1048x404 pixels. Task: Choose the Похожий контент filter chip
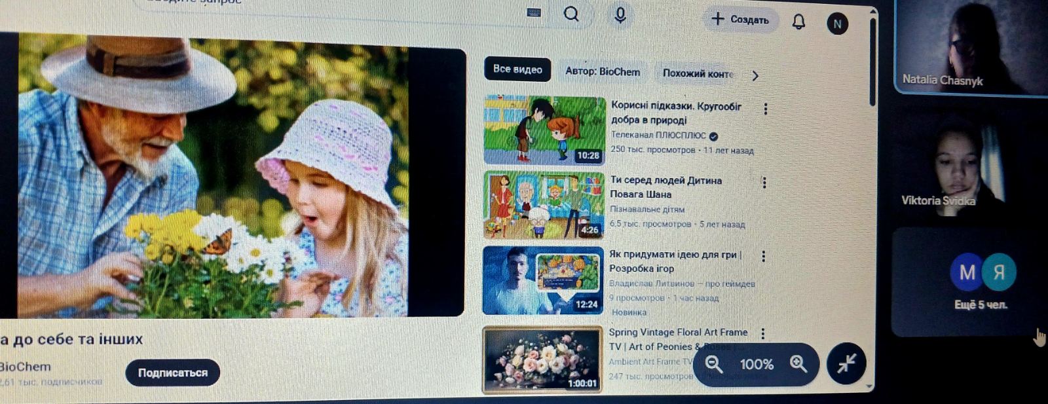point(698,73)
